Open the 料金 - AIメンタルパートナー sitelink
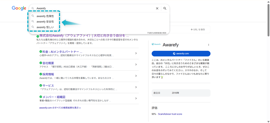The width and height of the screenshot is (270, 123). click(62, 52)
